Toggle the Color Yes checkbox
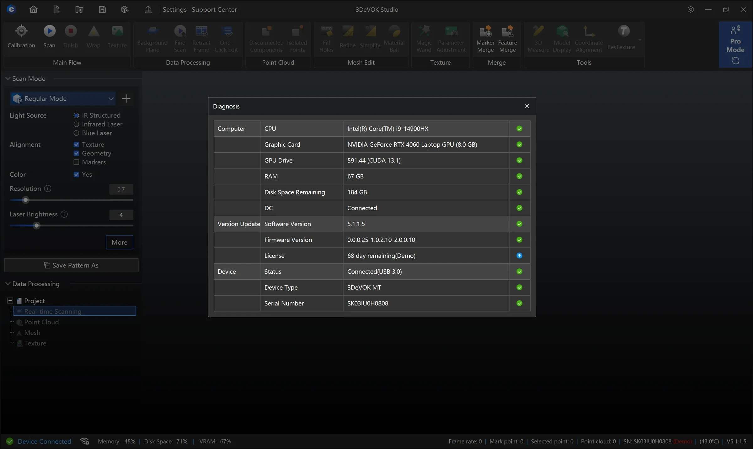 [x=76, y=174]
